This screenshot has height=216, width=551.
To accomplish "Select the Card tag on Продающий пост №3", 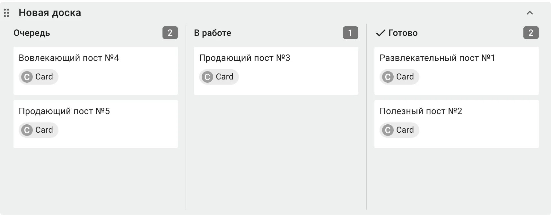I will 219,77.
